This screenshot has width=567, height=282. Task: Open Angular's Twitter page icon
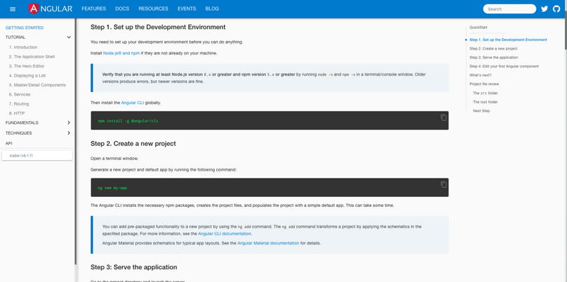(544, 9)
